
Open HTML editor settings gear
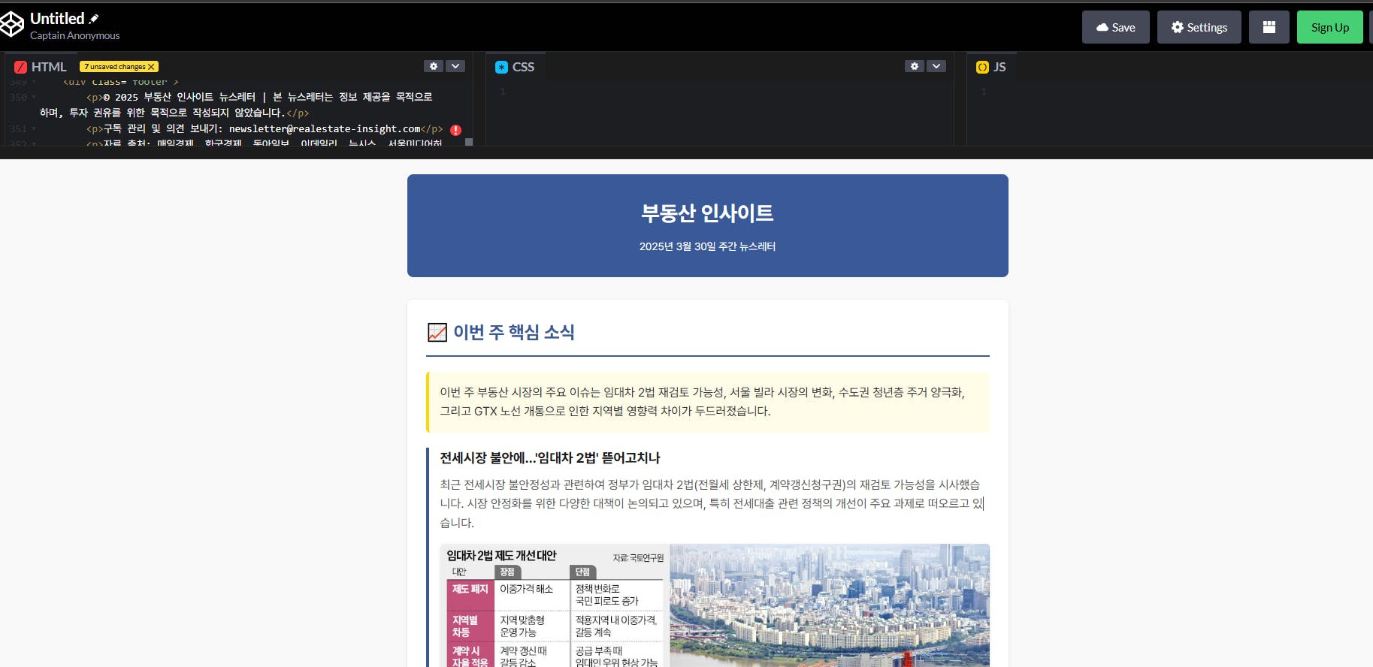[434, 66]
